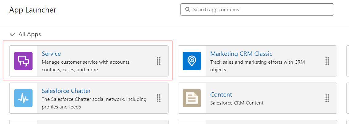Click 'Track sales and marketing efforts' description
The height and width of the screenshot is (124, 349).
click(258, 66)
